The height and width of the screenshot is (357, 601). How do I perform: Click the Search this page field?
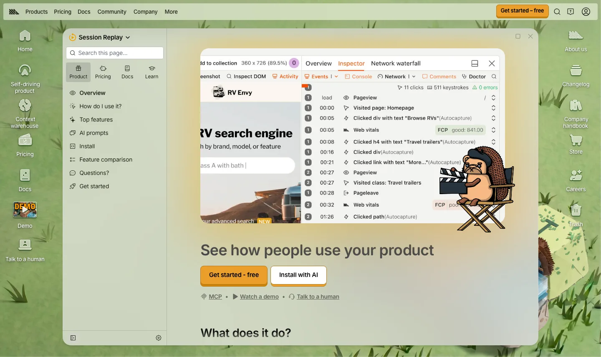pos(115,53)
